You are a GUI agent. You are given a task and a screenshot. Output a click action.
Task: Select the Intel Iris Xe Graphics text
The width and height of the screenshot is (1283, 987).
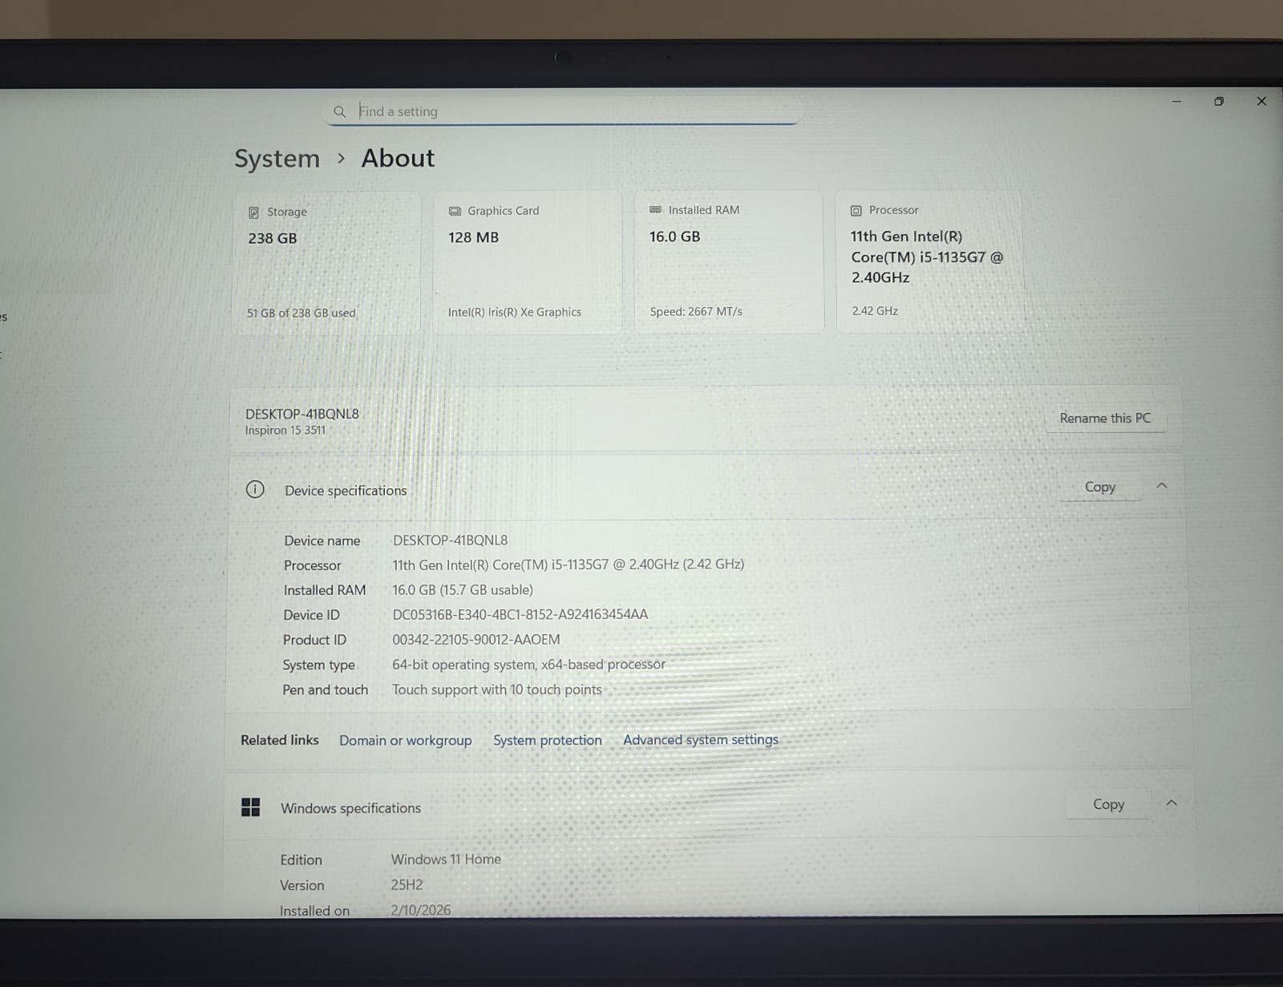point(515,312)
